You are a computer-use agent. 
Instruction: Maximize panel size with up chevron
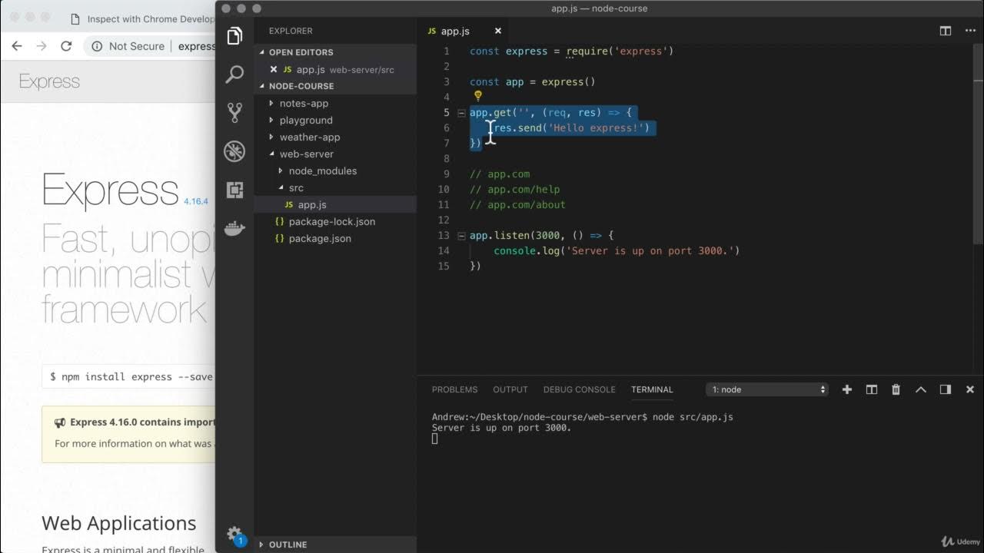coord(921,389)
